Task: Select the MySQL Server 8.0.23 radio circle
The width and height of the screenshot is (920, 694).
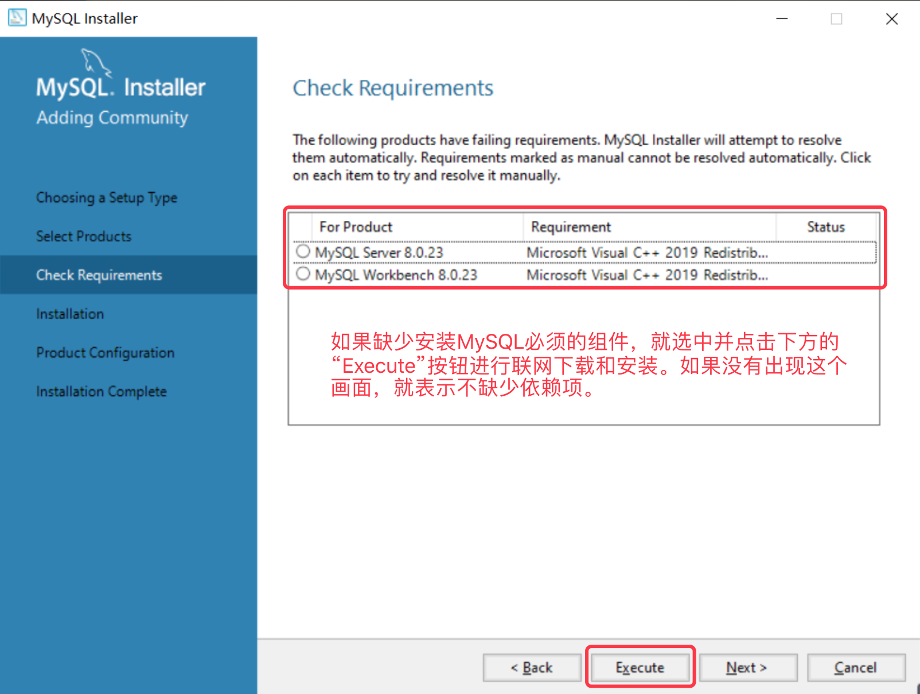Action: [303, 252]
